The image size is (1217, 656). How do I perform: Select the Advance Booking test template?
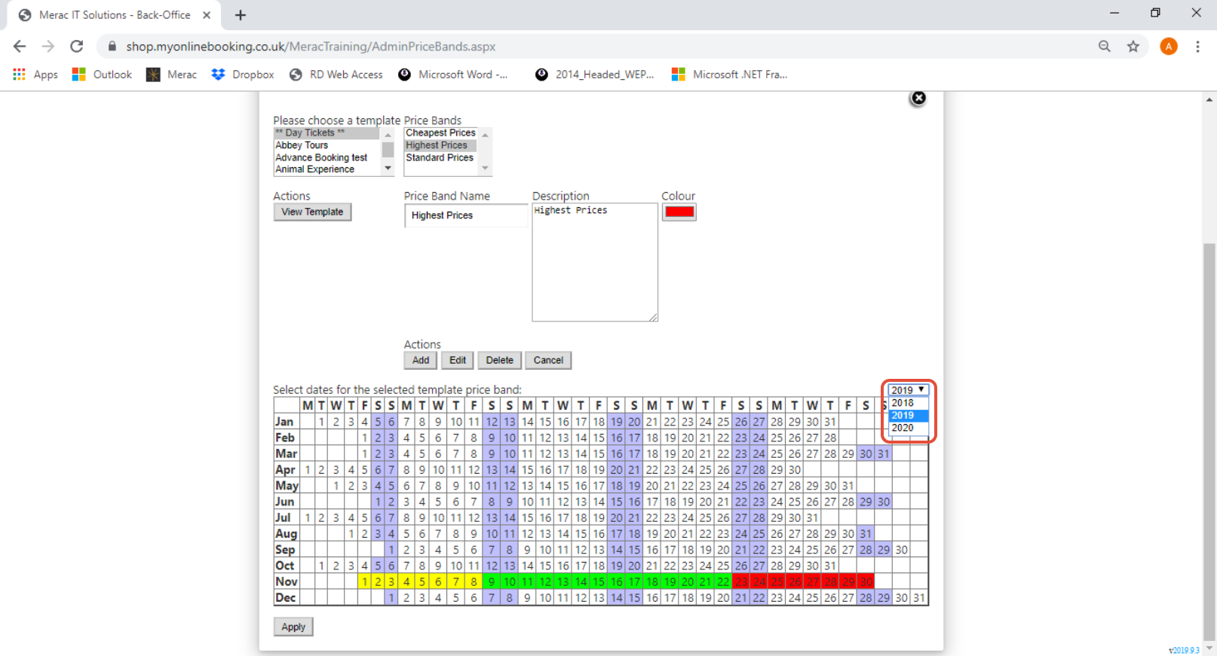326,157
